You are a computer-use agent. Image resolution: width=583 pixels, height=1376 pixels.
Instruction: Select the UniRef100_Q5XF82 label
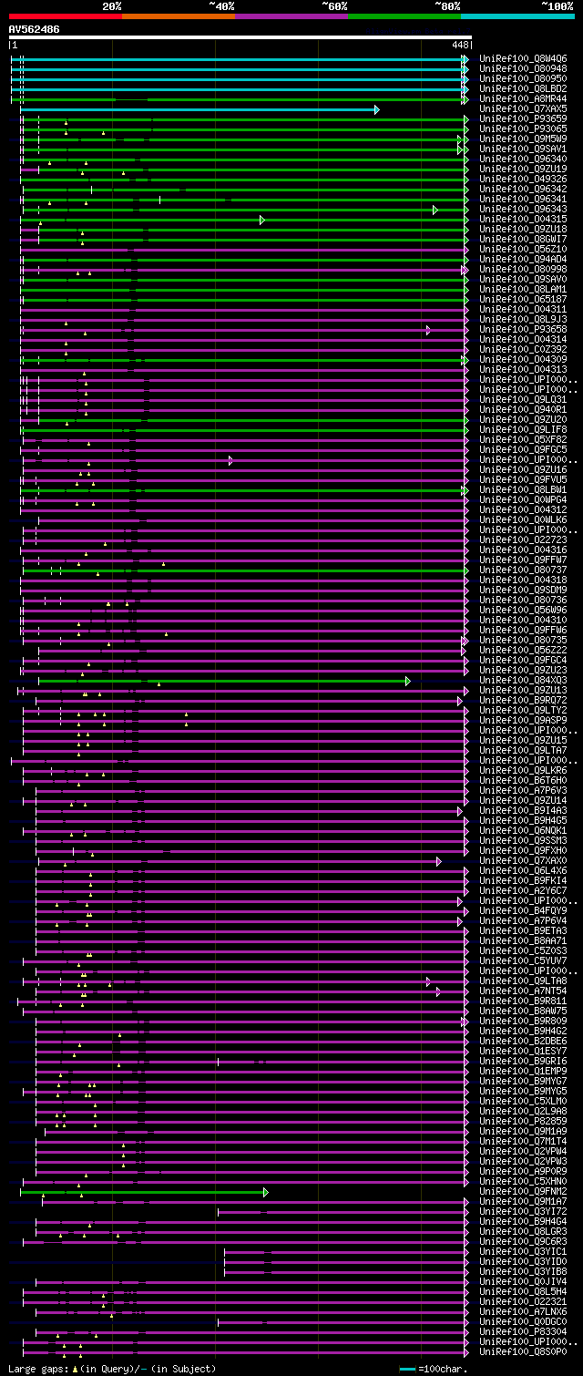[523, 439]
